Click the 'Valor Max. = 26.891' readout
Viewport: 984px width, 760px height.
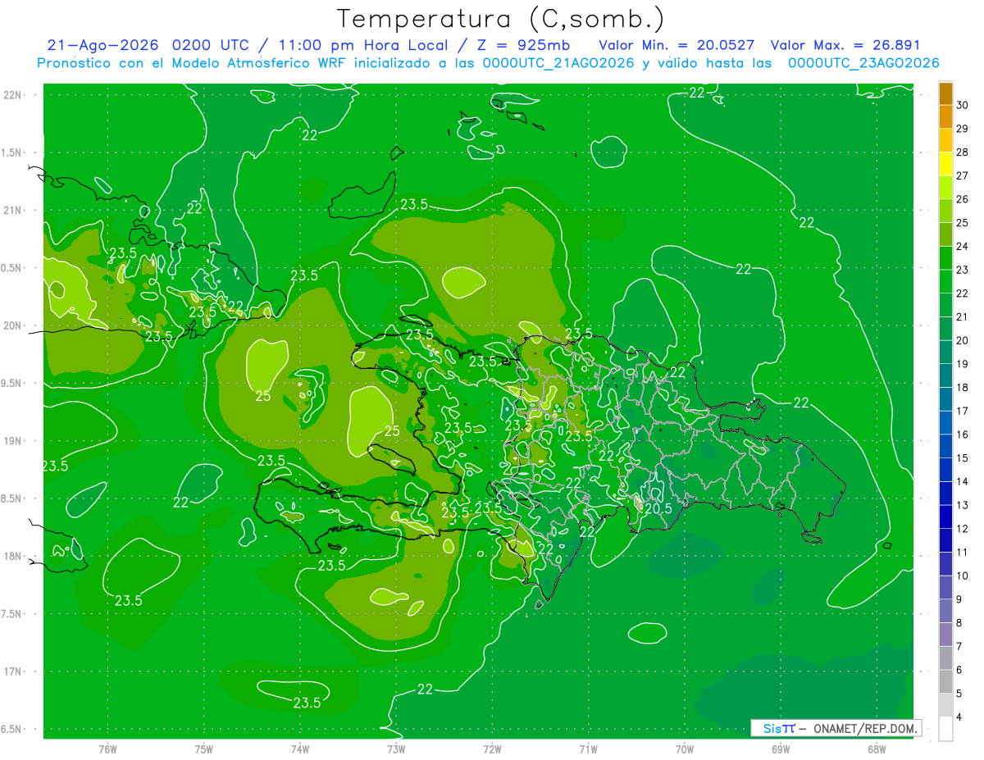845,45
